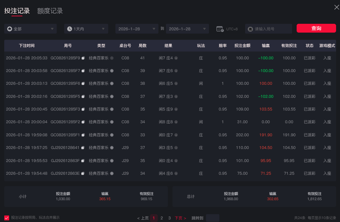The image size is (340, 222).
Task: Switch to the 额度记录 tab
Action: [50, 11]
